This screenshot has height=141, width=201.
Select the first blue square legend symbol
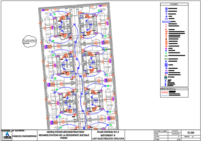coord(166,9)
